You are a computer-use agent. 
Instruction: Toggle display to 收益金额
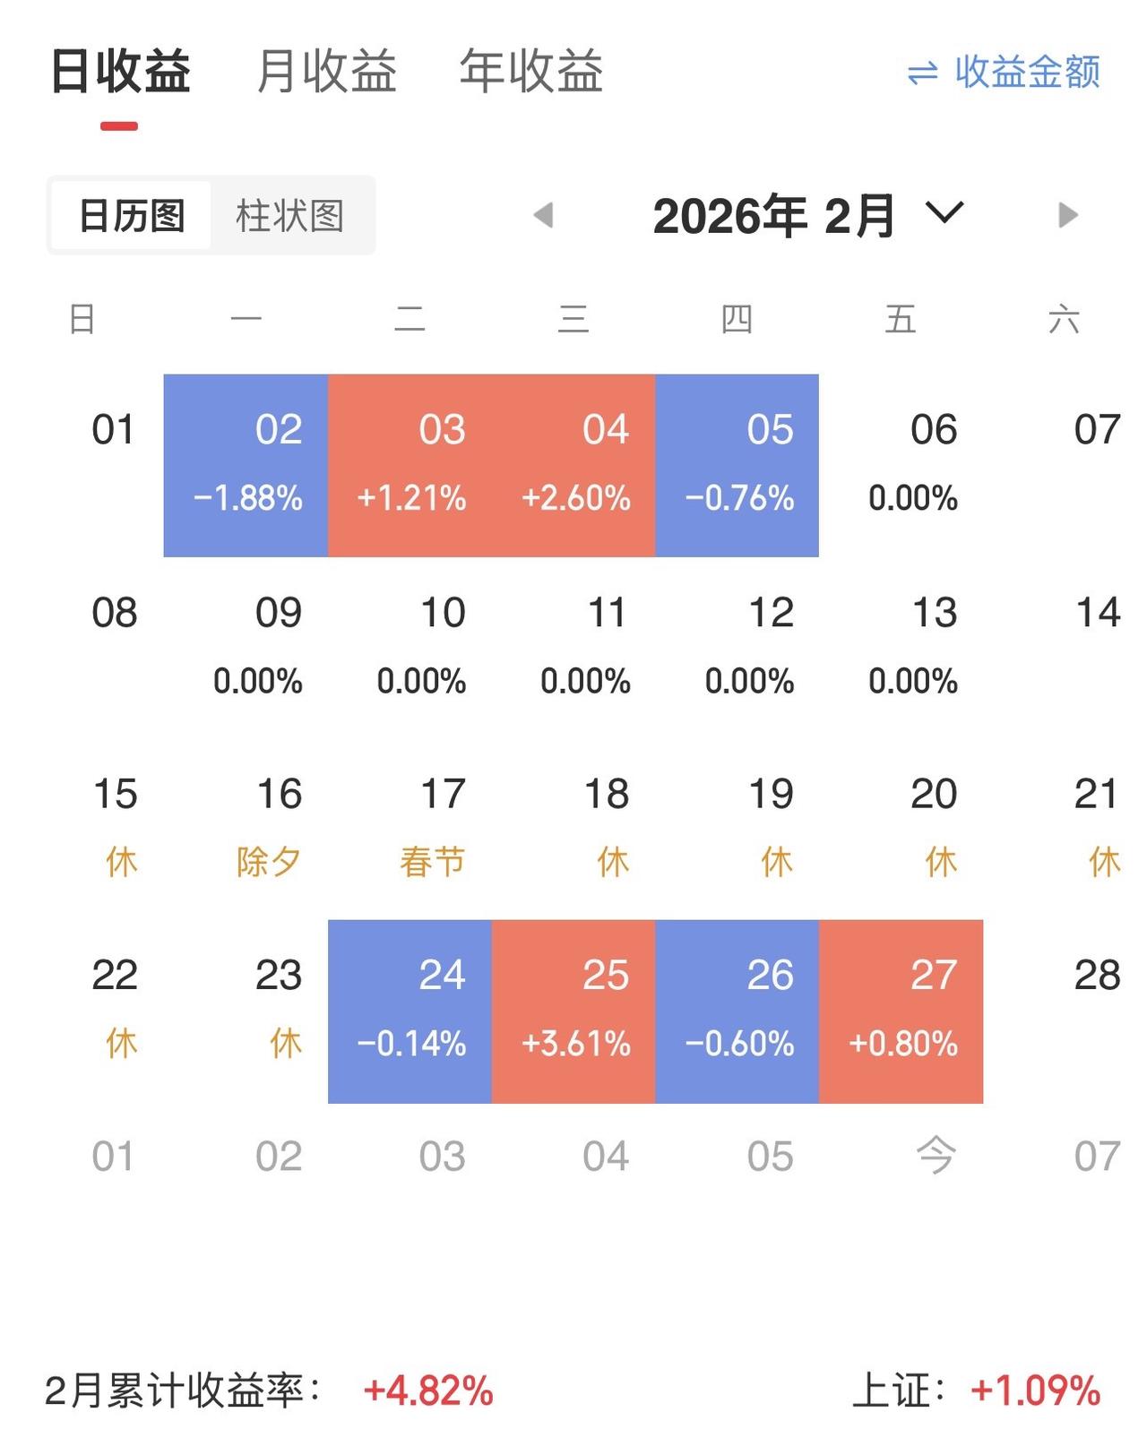(x=1027, y=73)
